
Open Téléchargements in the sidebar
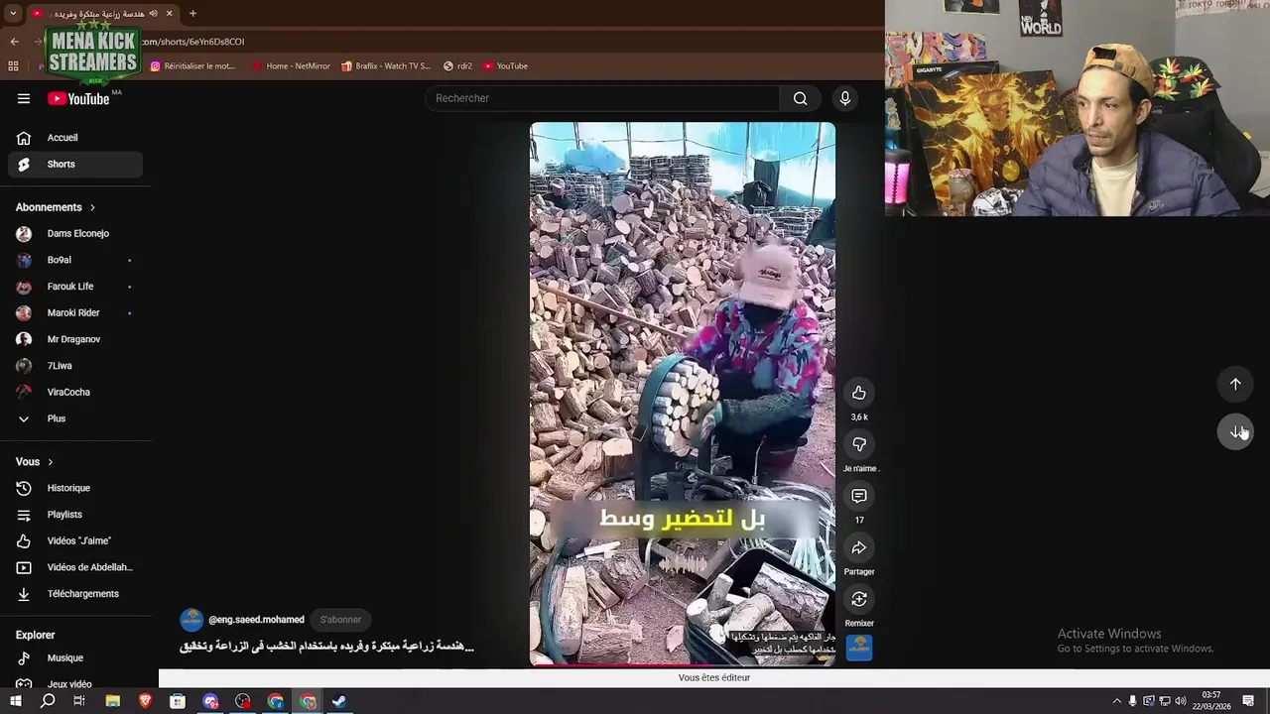click(75, 594)
